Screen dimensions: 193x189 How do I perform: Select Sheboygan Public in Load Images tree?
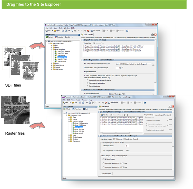point(76,115)
